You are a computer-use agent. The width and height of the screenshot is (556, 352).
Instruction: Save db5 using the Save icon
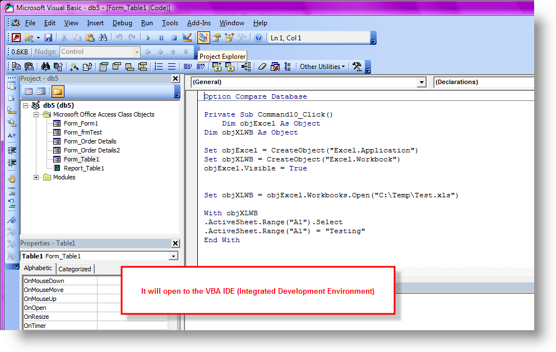(48, 38)
